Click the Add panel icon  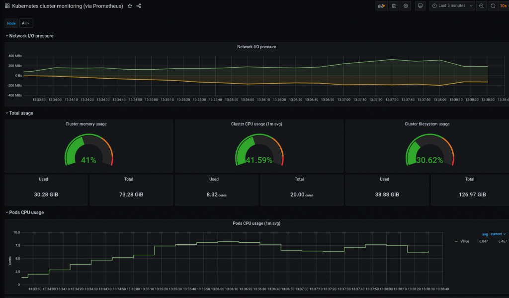[x=382, y=6]
